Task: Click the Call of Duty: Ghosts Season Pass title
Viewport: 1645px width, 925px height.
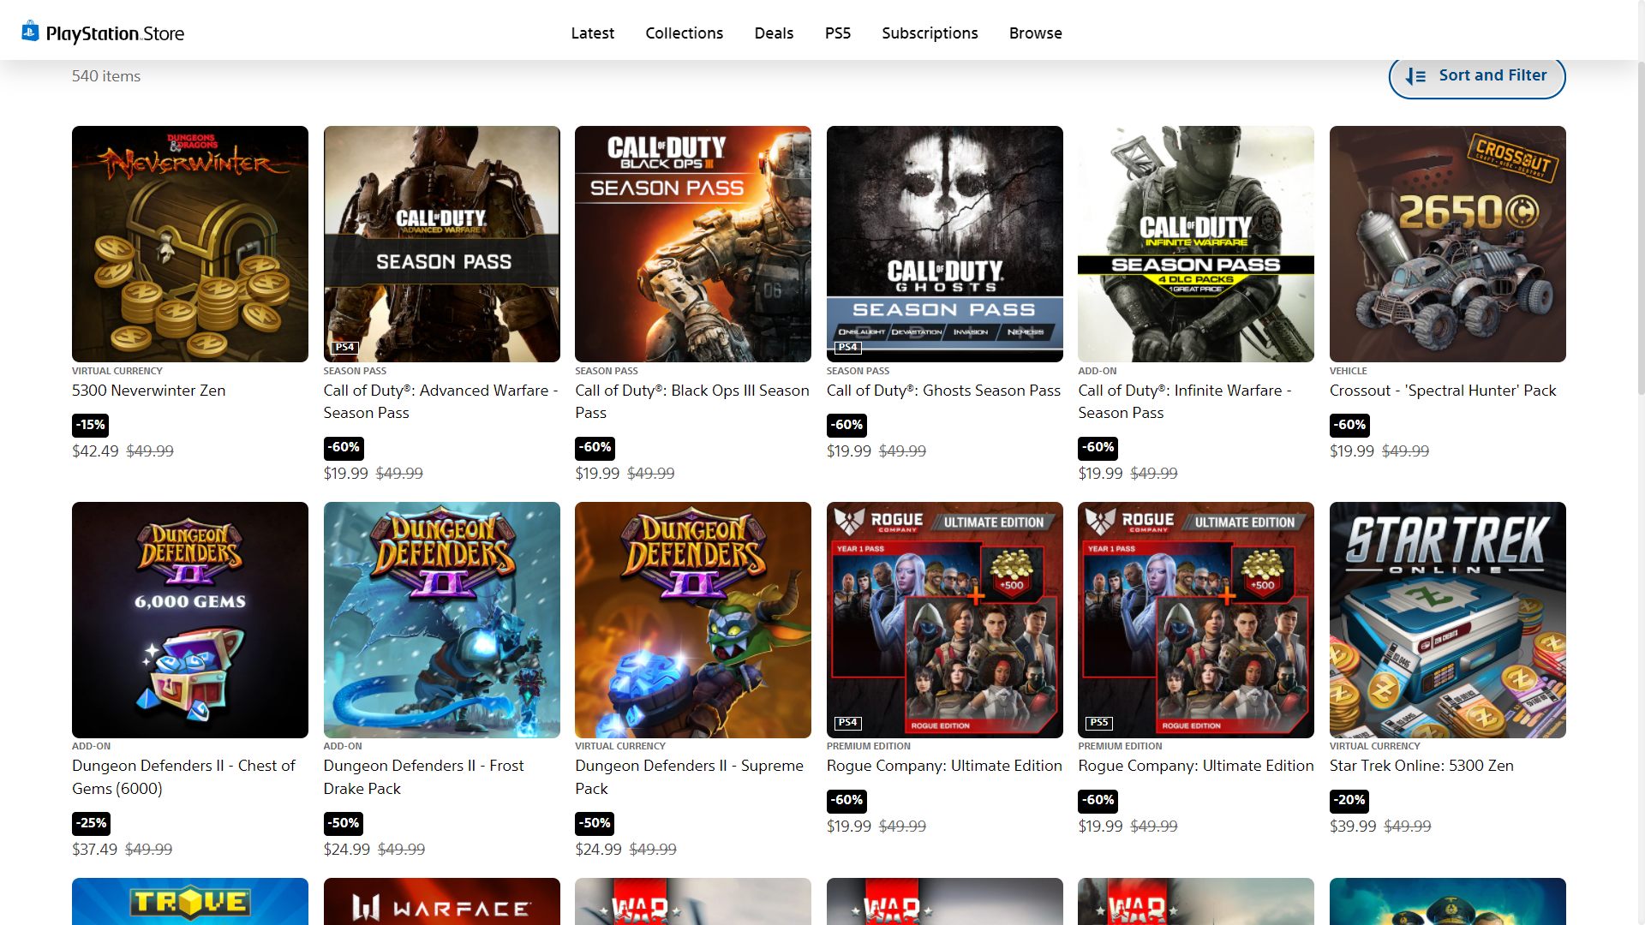Action: point(943,391)
